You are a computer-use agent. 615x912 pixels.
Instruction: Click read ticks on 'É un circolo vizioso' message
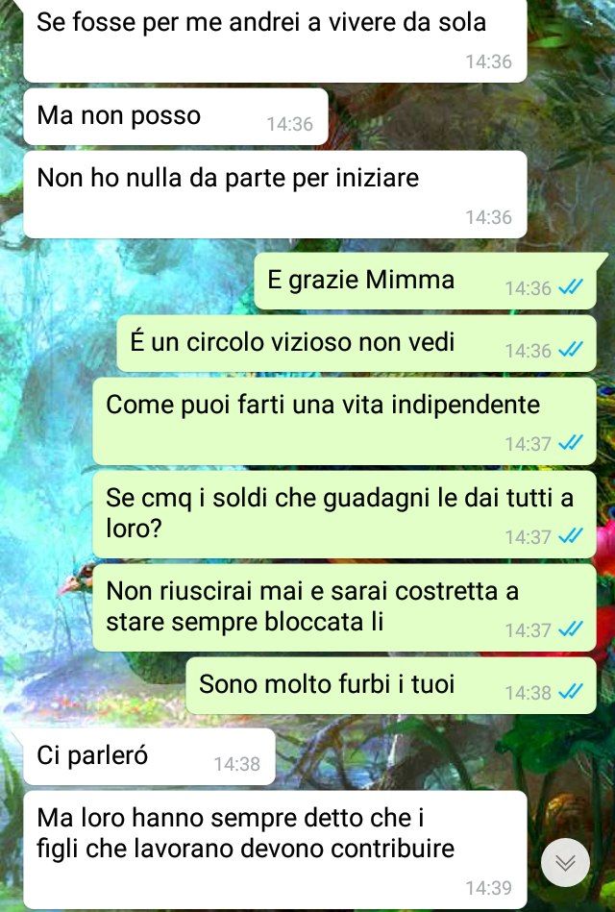click(570, 350)
